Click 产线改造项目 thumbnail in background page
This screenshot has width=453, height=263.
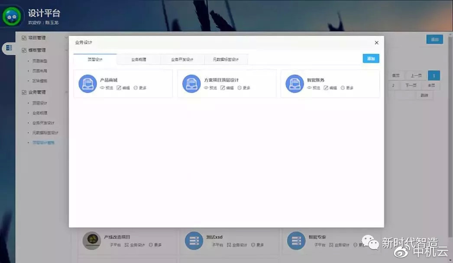pos(91,241)
